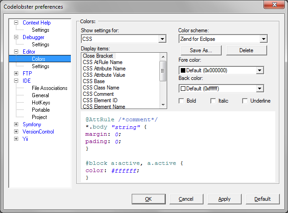The image size is (288, 213).
Task: Enable the Italic checkbox
Action: (x=213, y=101)
